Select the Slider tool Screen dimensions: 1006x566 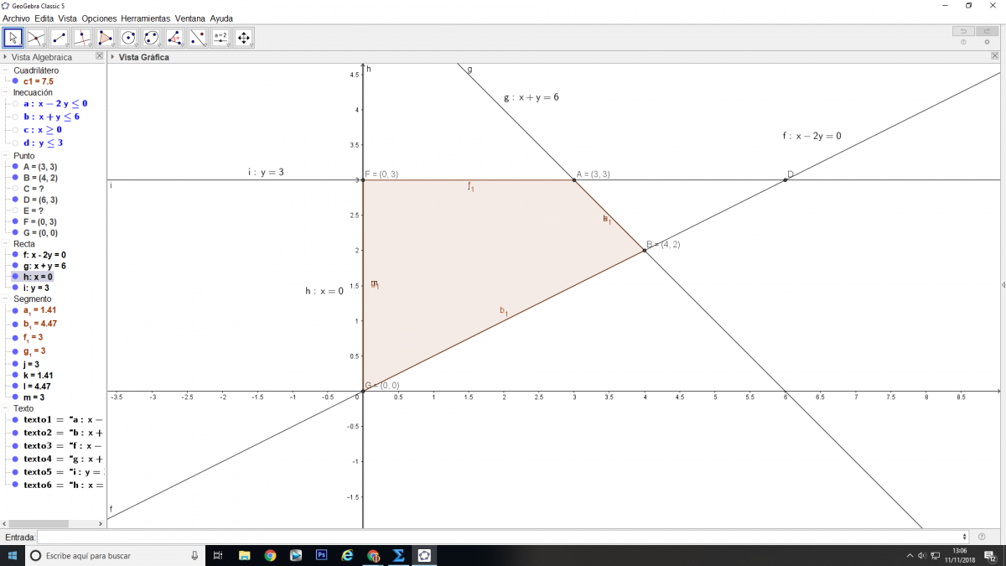point(220,38)
